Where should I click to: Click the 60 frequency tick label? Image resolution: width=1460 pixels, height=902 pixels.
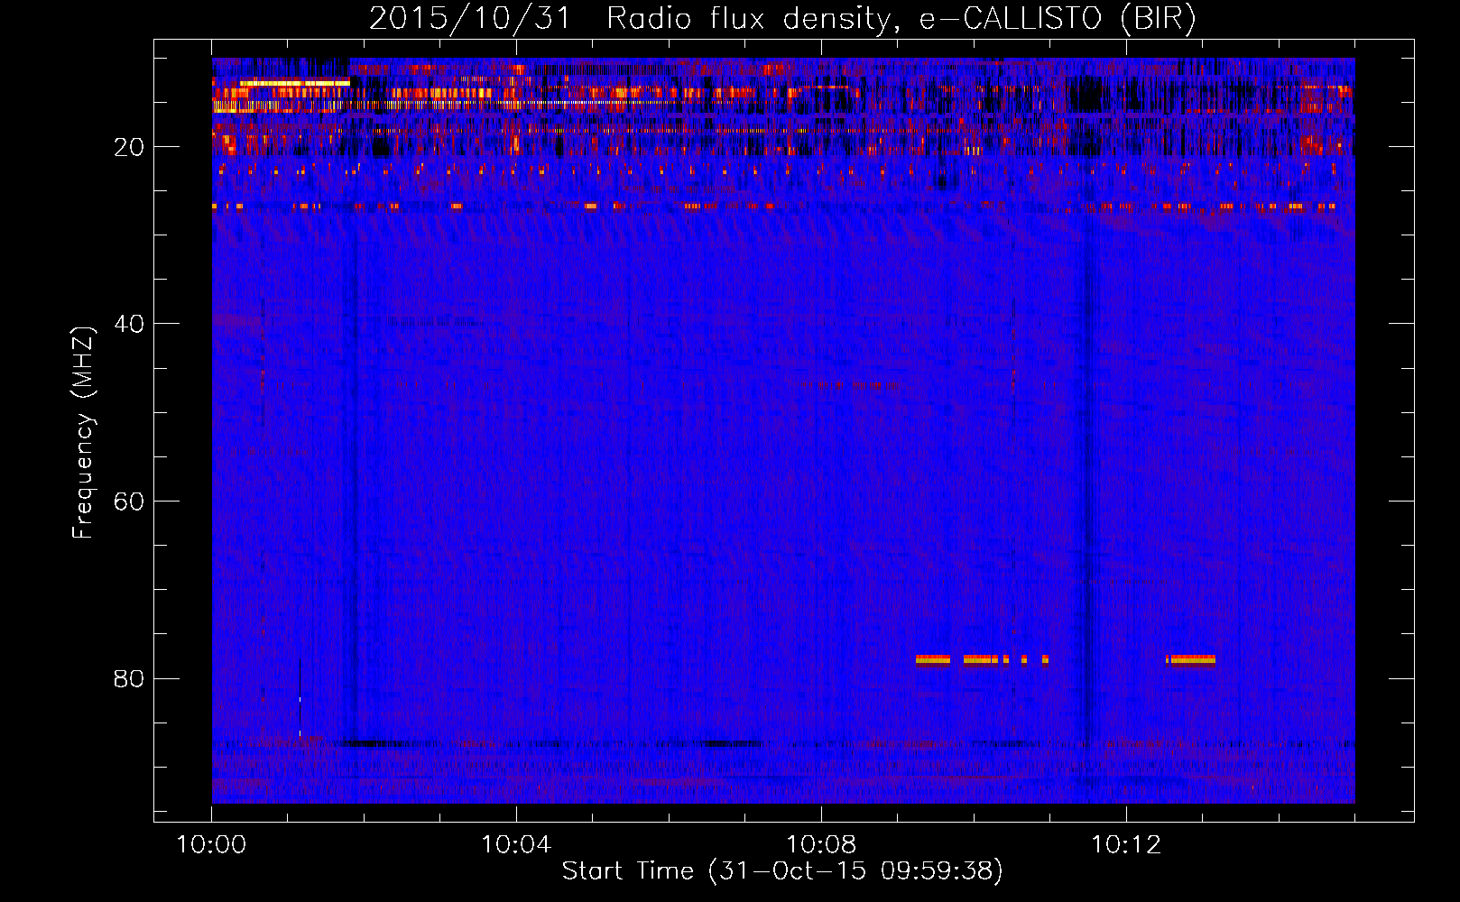(129, 502)
